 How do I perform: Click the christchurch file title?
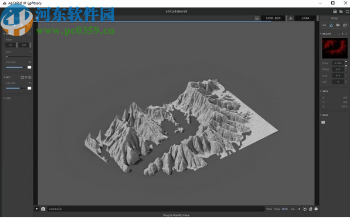pyautogui.click(x=176, y=11)
